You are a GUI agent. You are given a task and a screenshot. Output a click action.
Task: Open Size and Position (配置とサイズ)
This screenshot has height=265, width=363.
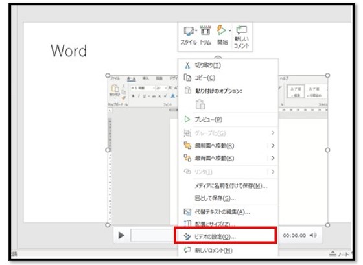pos(228,224)
